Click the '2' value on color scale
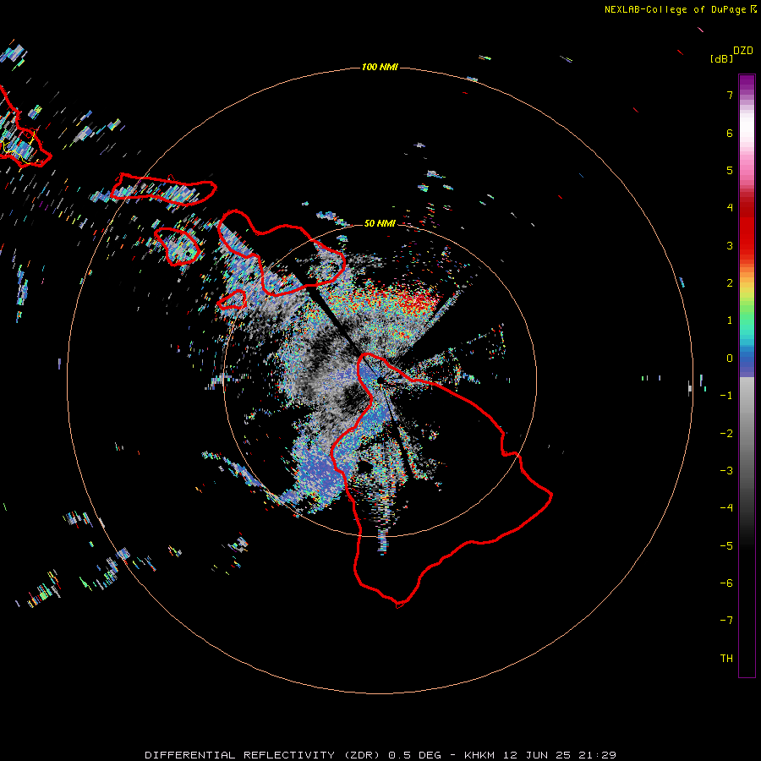 pos(730,283)
